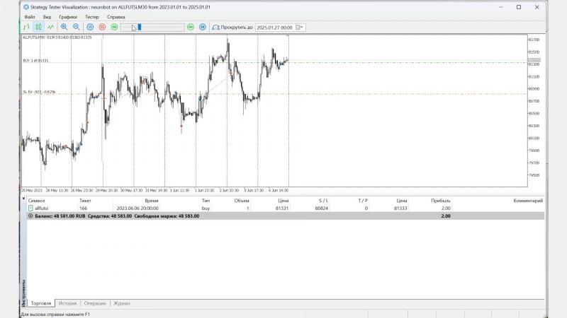Open the Тестер menu

tap(92, 17)
